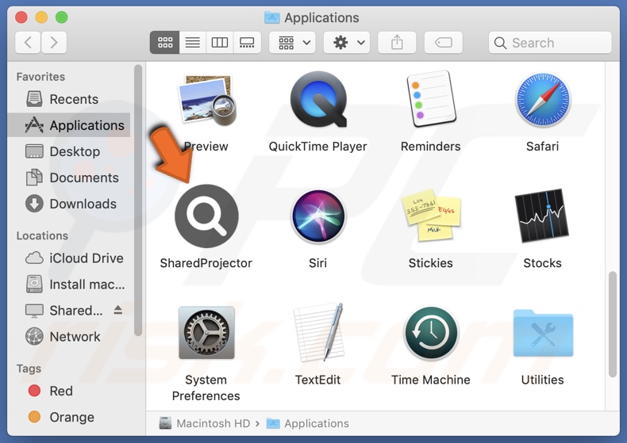
Task: Eject the Shared... volume
Action: 118,310
